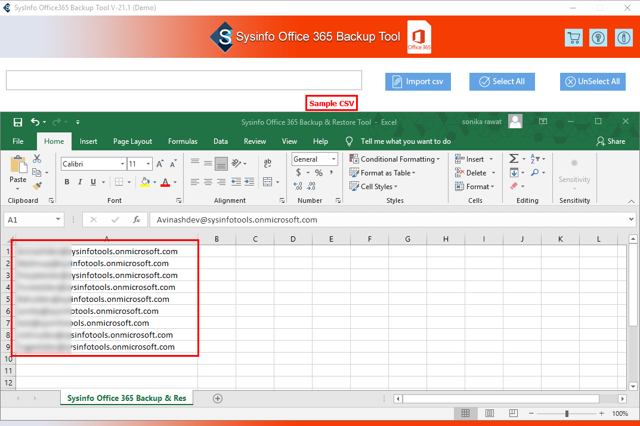Click the Format Painter brush icon

(37, 186)
